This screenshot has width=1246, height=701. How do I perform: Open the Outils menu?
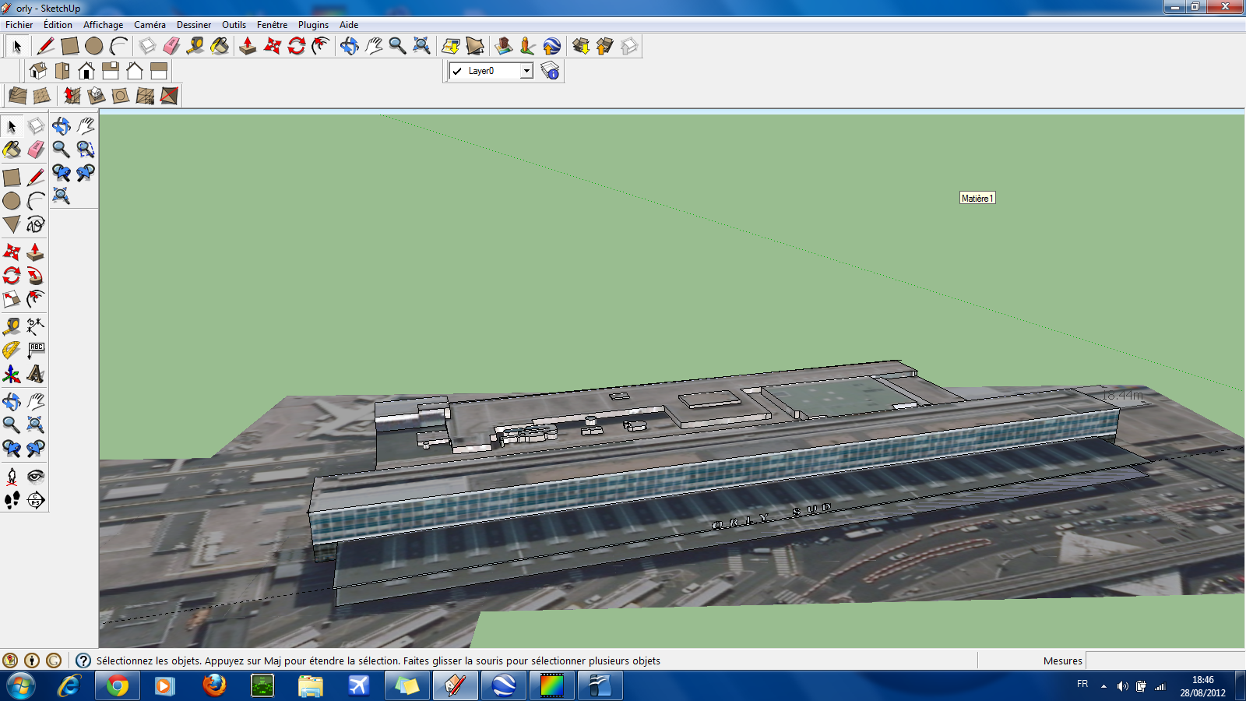[x=234, y=25]
